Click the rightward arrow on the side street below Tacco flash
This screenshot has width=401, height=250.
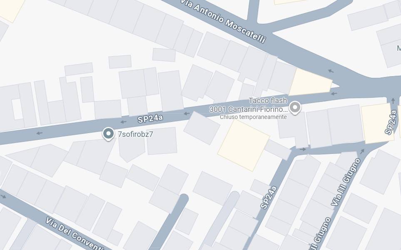point(303,149)
